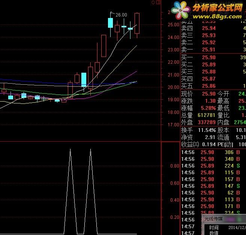Click the 外盘 337289 value
This screenshot has width=246, height=235.
pyautogui.click(x=207, y=122)
